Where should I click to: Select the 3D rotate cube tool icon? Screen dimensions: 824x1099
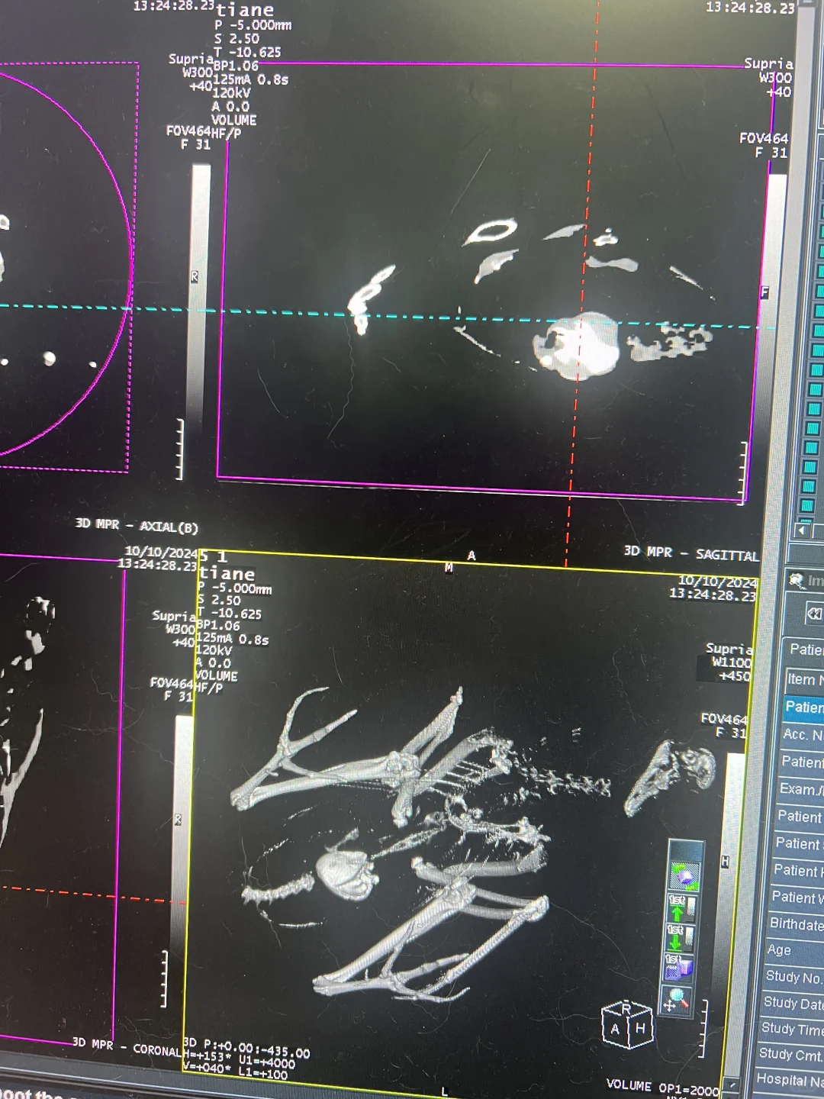tap(684, 875)
